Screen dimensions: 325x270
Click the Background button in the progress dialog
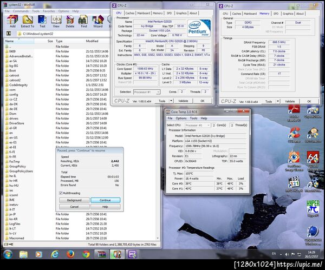click(75, 200)
